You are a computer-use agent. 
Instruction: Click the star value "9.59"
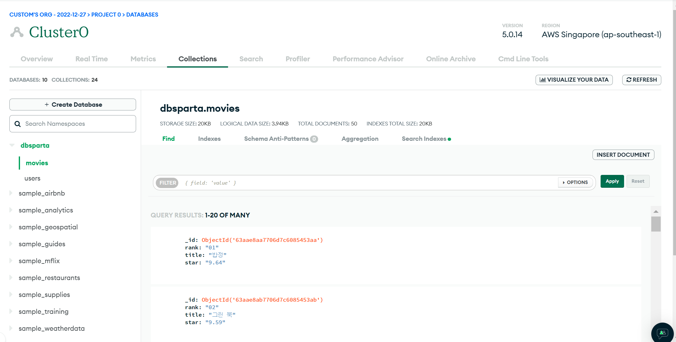tap(215, 322)
